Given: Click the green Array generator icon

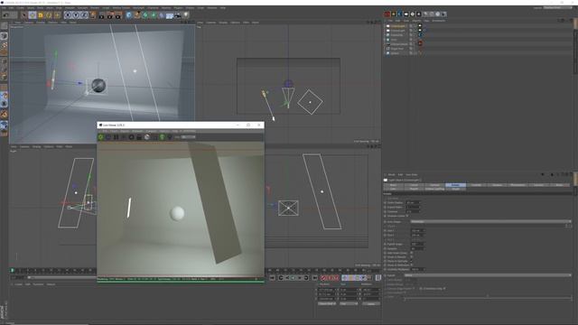Looking at the screenshot, I should pyautogui.click(x=154, y=15).
